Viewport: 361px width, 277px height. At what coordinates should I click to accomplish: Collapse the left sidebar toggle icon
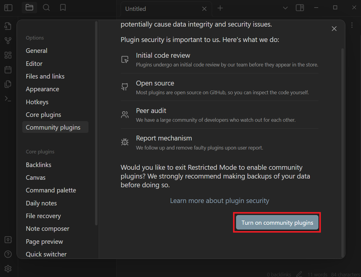(8, 8)
